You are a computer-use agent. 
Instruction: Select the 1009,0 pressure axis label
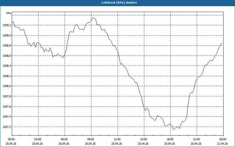tap(7, 35)
